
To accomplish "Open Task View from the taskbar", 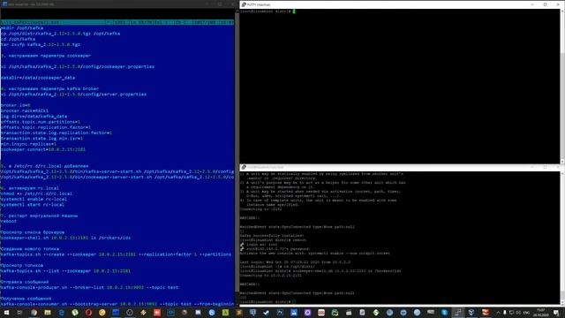I will 19,313.
